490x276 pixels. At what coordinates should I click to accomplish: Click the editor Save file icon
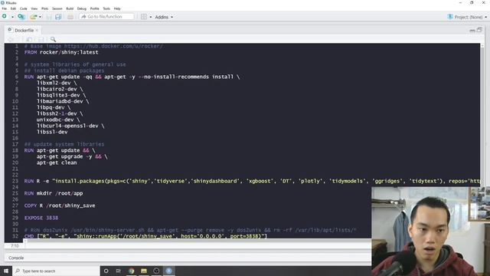click(41, 39)
